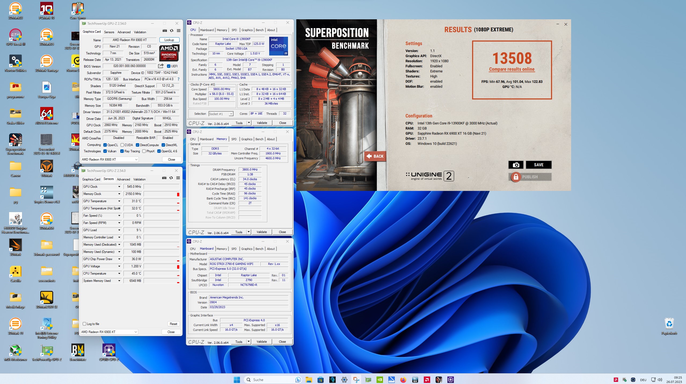
Task: Click the PUBLISH button in Superposition
Action: coord(530,177)
